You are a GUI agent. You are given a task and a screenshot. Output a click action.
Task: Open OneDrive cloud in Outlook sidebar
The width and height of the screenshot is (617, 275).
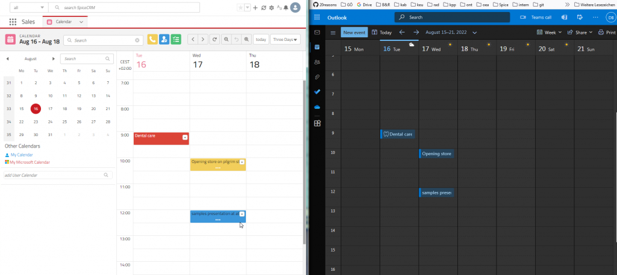pos(317,107)
